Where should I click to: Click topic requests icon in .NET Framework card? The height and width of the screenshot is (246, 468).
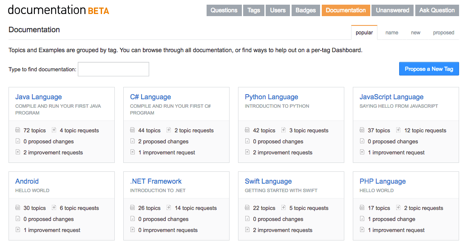tap(169, 207)
